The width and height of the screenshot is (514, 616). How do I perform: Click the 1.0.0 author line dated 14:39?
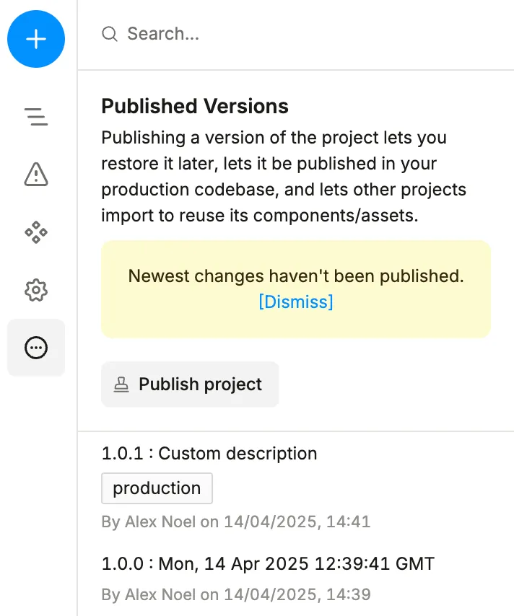coord(236,594)
